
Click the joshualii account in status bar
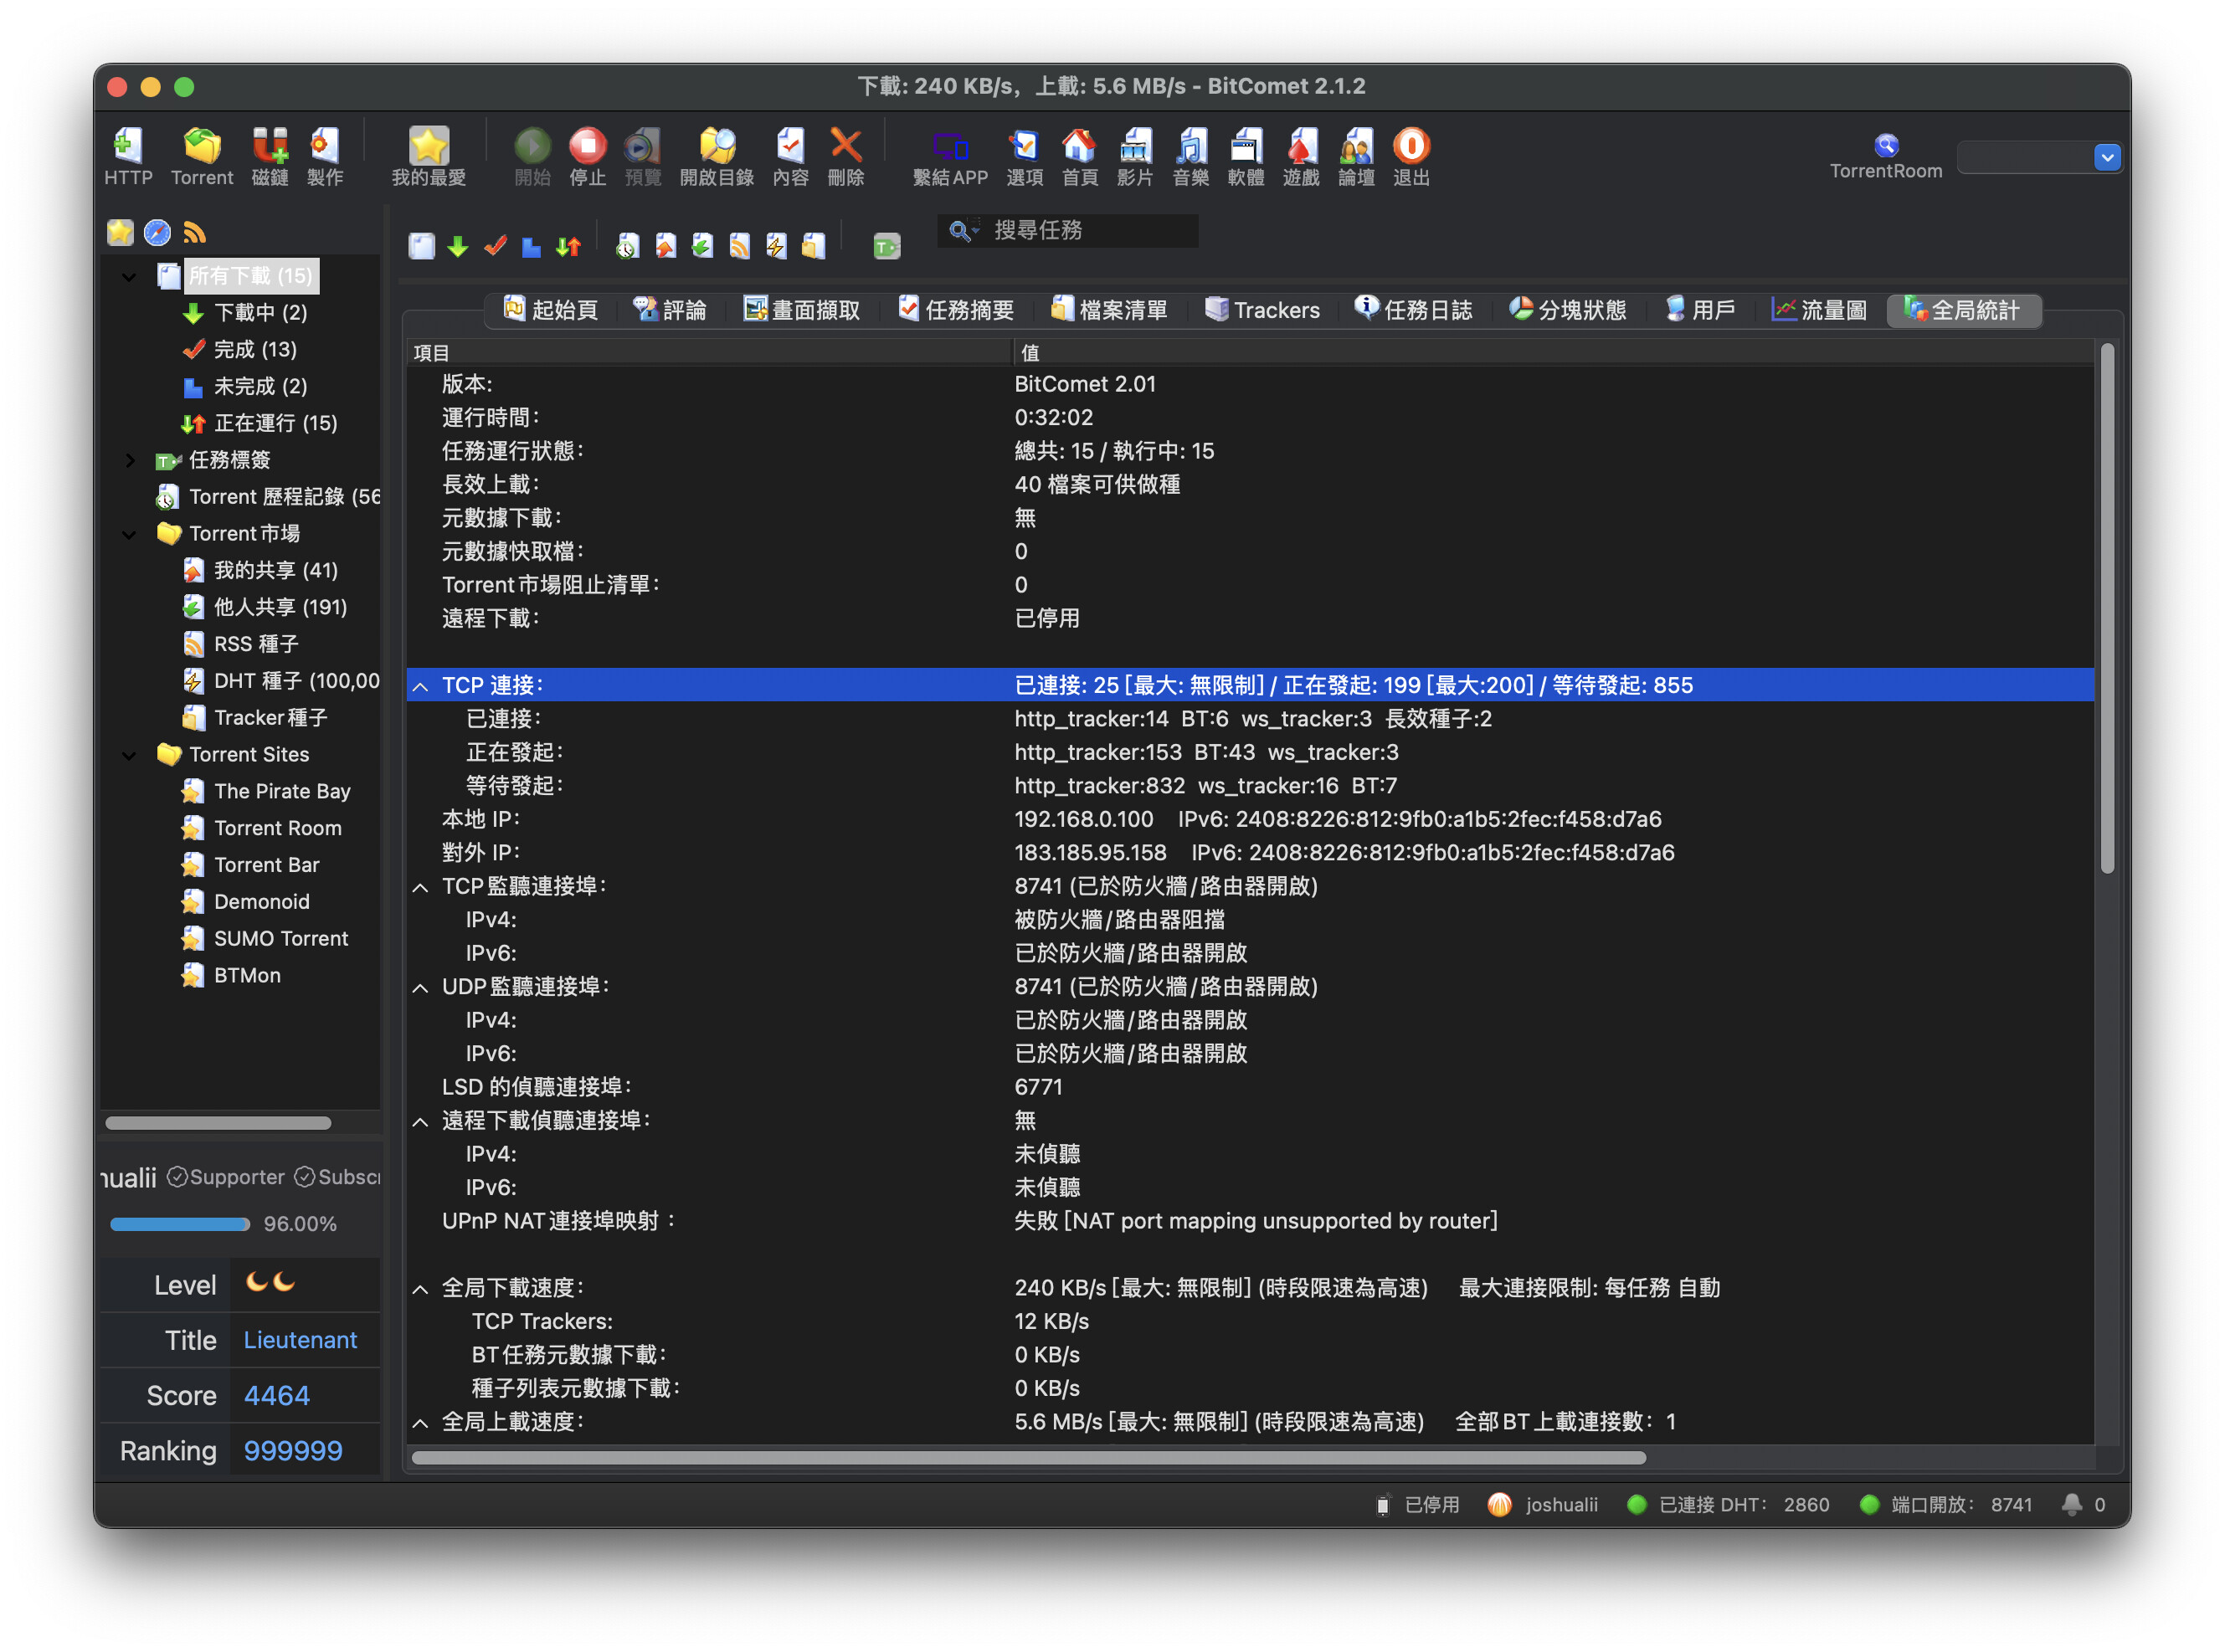pos(1561,1504)
